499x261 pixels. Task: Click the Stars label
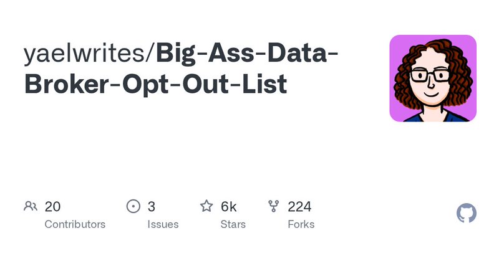click(233, 224)
